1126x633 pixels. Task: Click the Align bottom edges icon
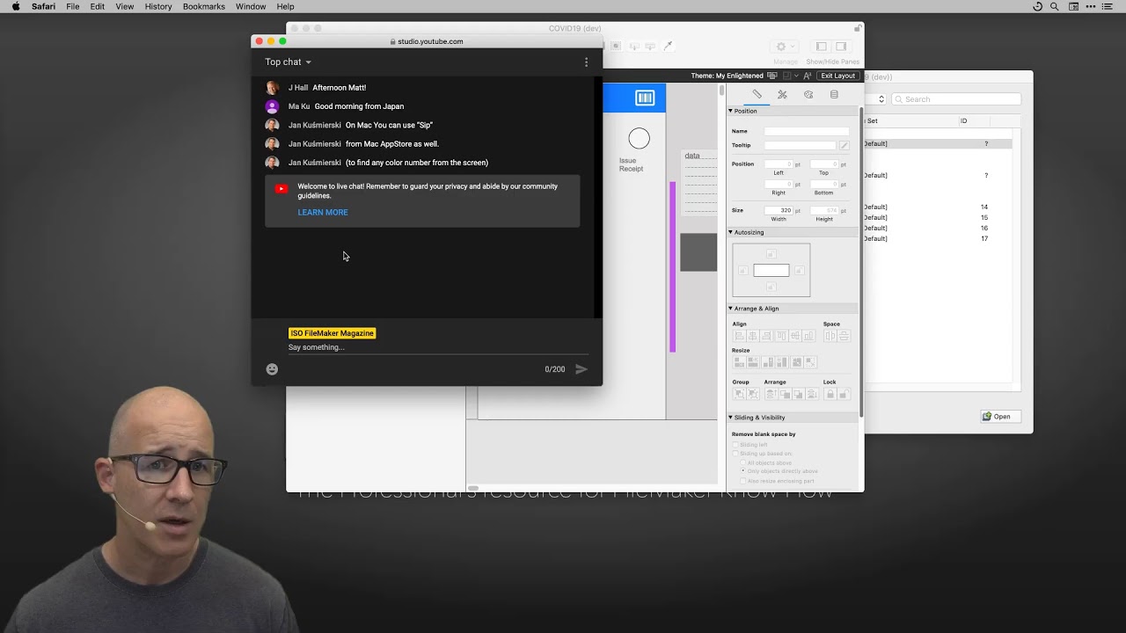[x=808, y=336]
